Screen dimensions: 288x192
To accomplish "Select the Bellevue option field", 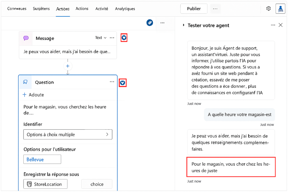I will (42, 159).
